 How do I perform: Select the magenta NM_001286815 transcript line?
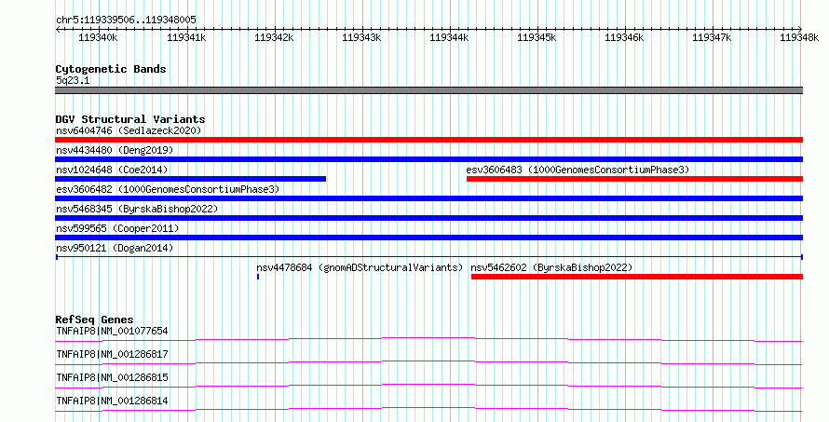428,386
